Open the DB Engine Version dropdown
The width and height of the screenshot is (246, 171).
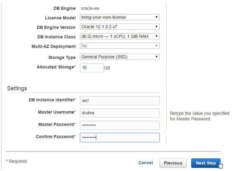[120, 27]
